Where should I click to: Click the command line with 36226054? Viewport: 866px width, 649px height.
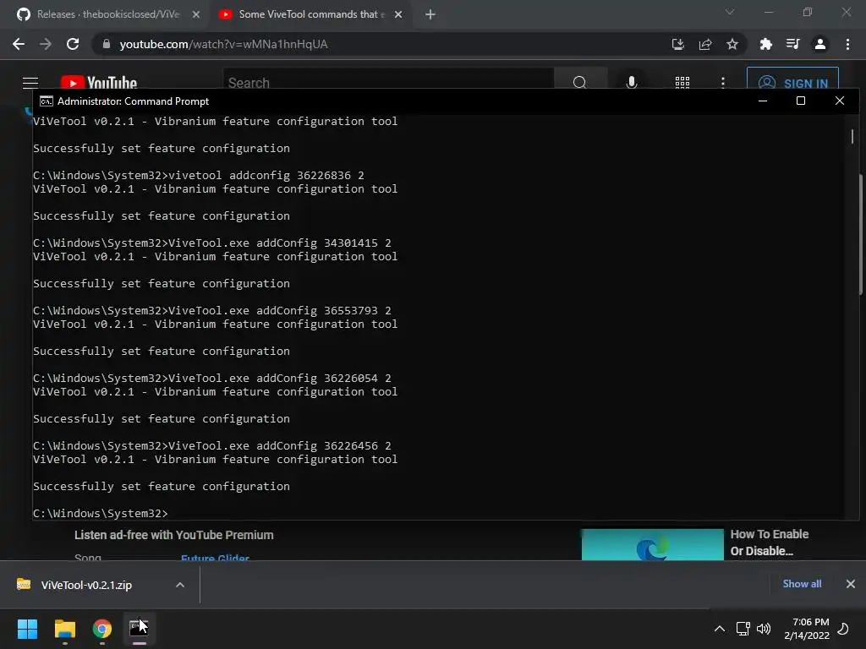coord(212,378)
